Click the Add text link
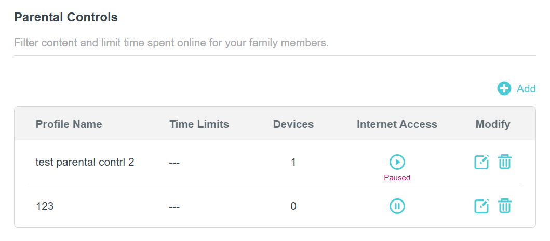This screenshot has width=550, height=241. [526, 89]
